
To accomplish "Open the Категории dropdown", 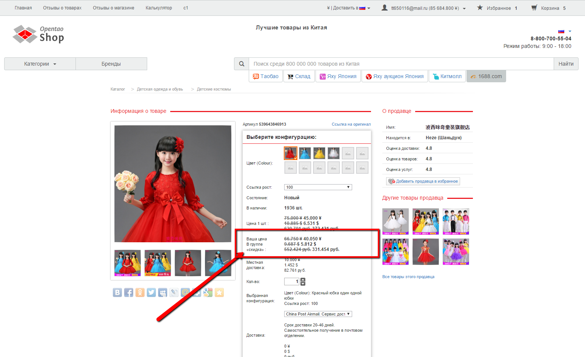I will pos(40,64).
